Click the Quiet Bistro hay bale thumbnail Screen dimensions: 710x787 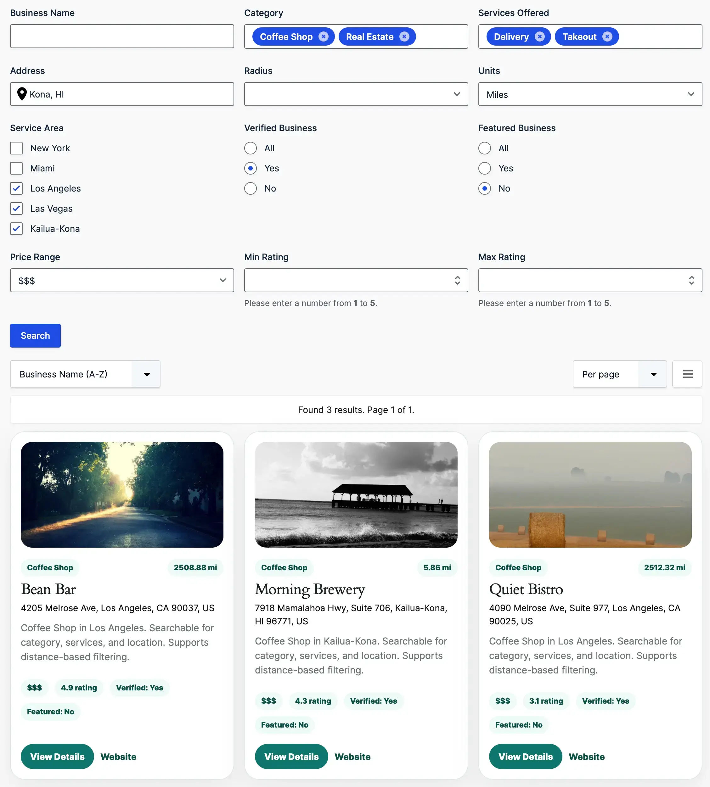(x=590, y=494)
